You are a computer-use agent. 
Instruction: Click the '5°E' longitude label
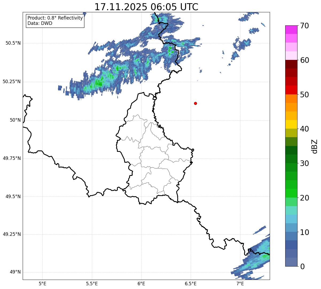click(x=42, y=284)
